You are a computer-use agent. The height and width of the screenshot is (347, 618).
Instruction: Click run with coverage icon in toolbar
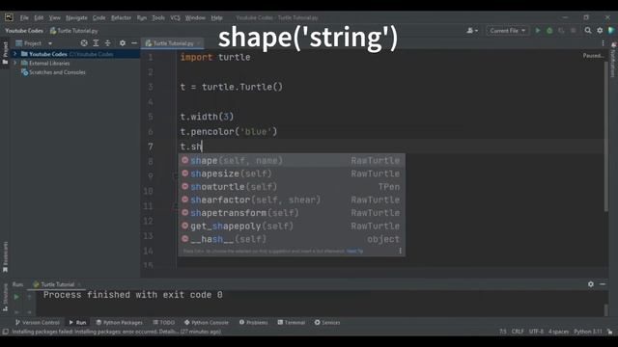click(561, 30)
